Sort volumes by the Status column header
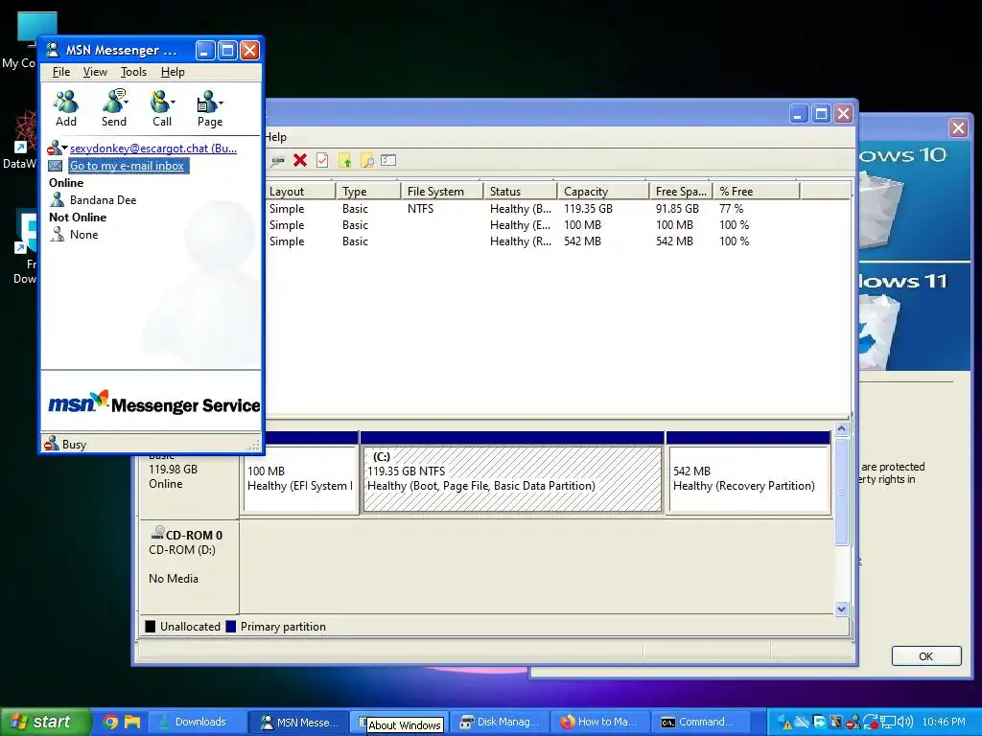The image size is (982, 736). pos(521,192)
